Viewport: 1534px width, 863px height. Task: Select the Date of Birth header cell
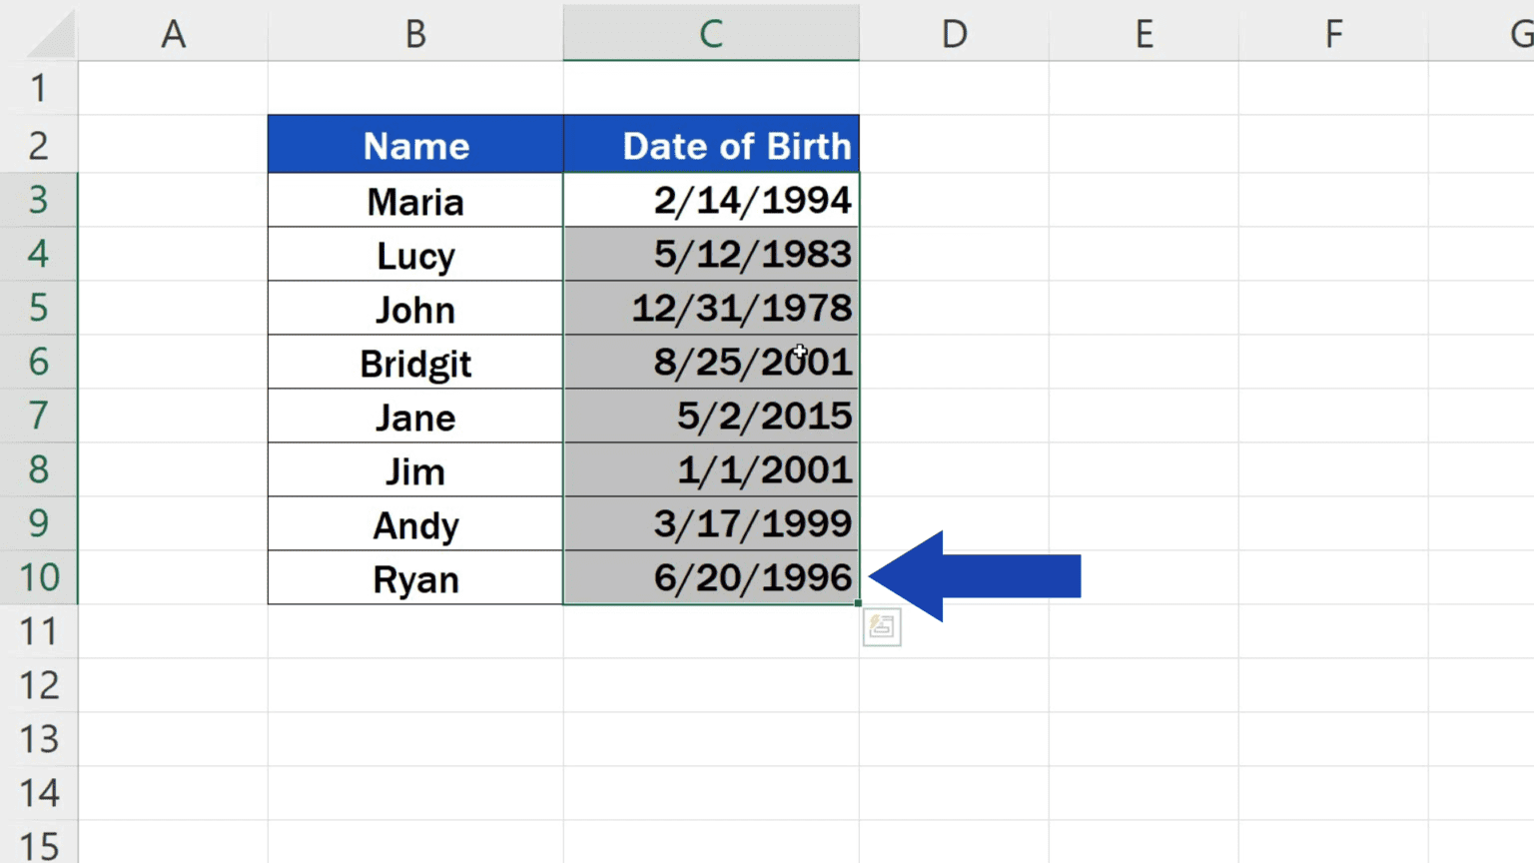[x=710, y=145]
